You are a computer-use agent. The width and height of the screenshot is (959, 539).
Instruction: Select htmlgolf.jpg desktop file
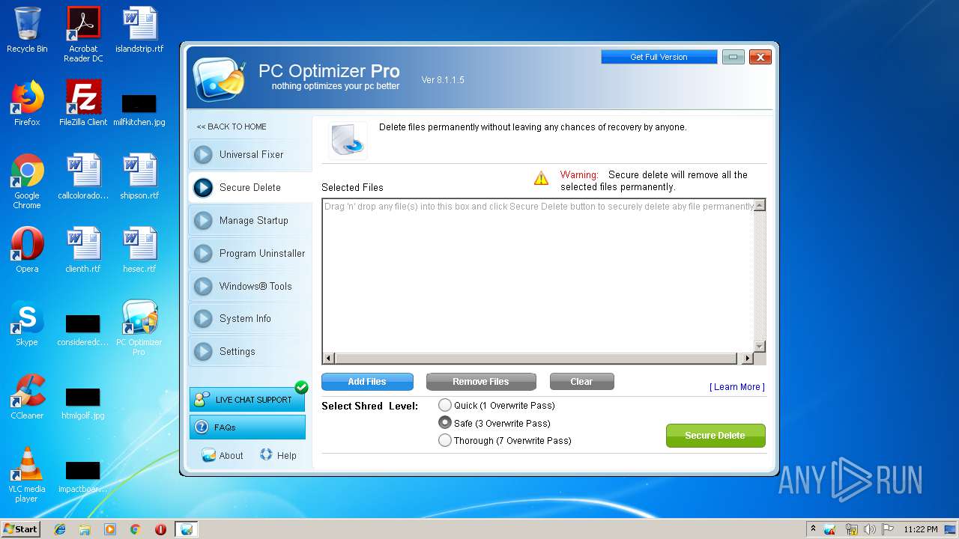83,404
